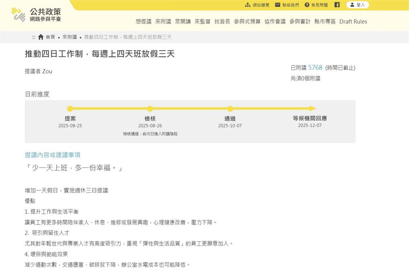Open the Facebook page icon in the top bar
This screenshot has height=270, width=409.
click(x=337, y=5)
